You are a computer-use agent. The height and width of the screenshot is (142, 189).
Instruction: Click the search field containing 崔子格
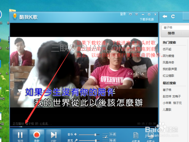pos(175,28)
